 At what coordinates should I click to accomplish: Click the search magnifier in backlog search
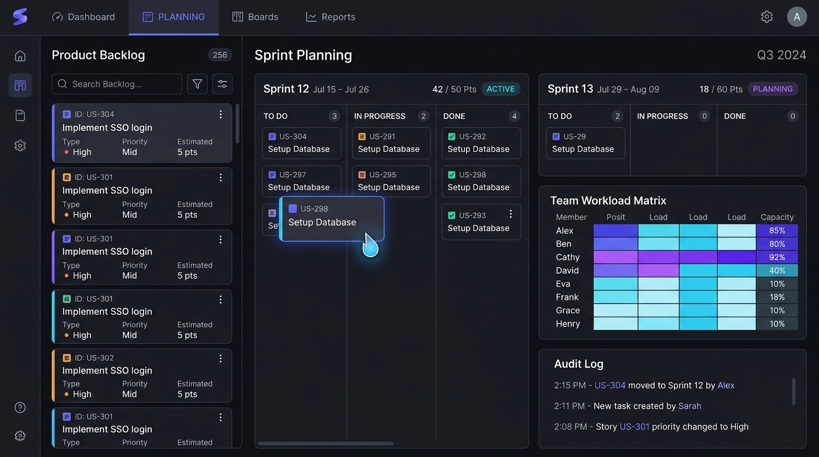coord(62,84)
